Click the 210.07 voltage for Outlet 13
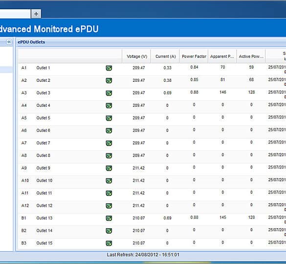Viewport: 286px width, 264px height. (139, 218)
